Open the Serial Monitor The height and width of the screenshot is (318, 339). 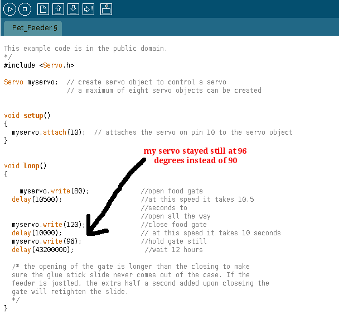pos(106,9)
